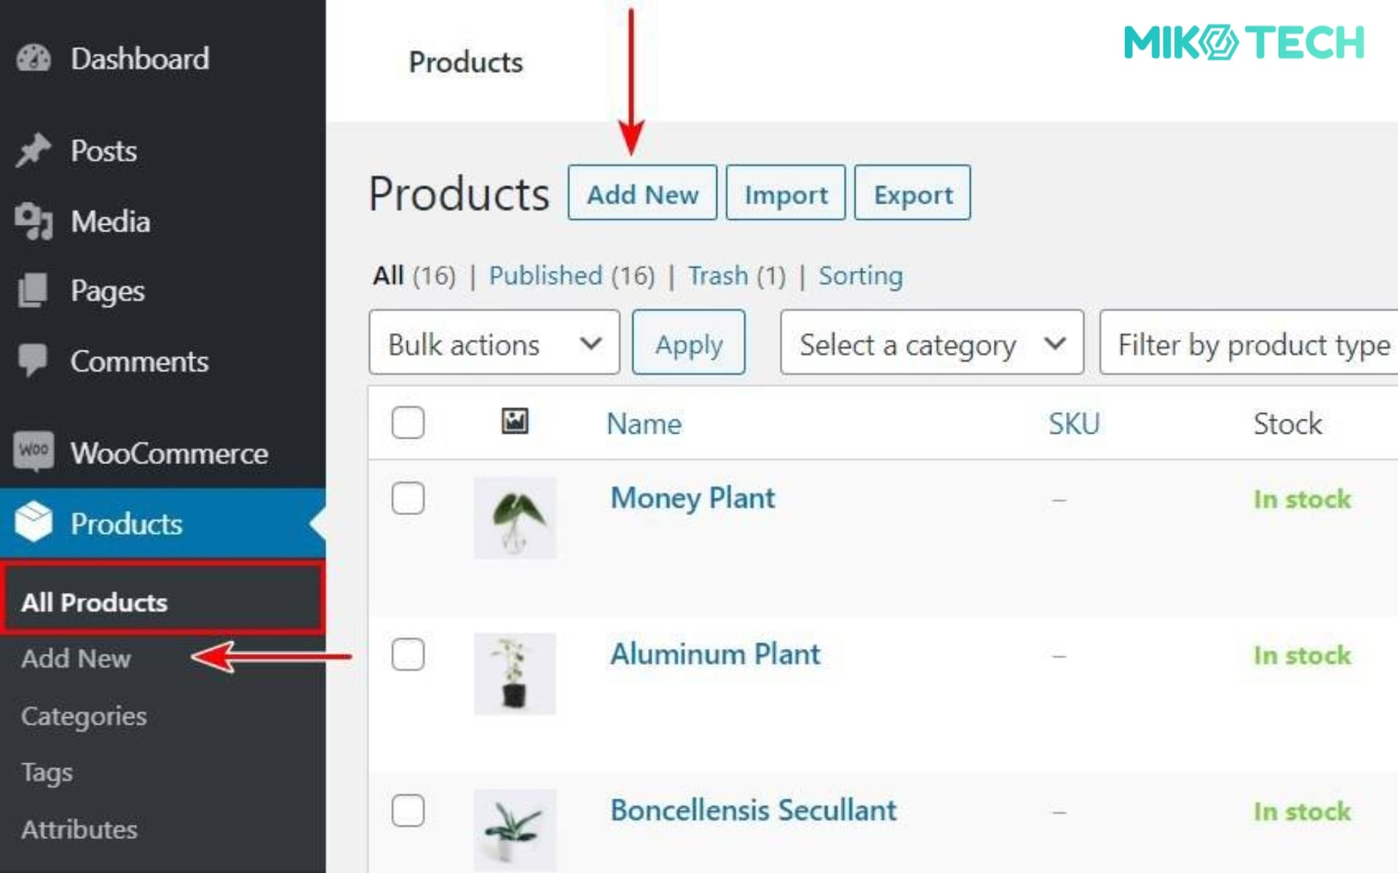Open the Dashboard via its gauge icon
This screenshot has height=873, width=1398.
pos(34,57)
